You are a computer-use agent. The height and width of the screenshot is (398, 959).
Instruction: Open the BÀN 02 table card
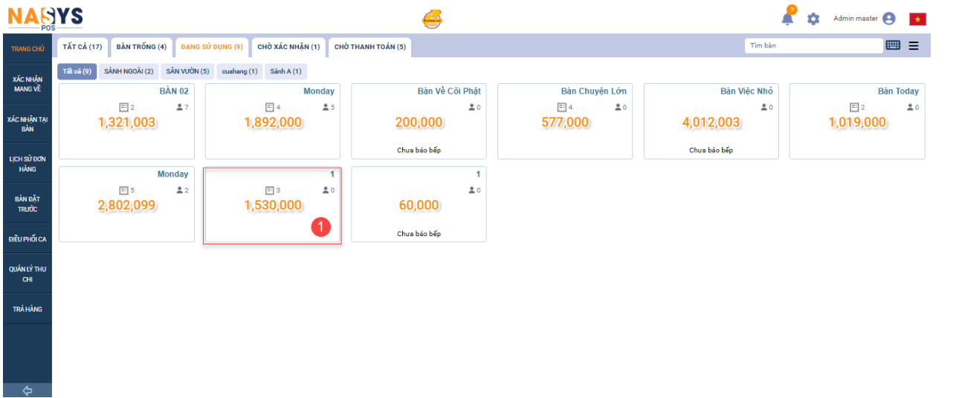point(126,121)
